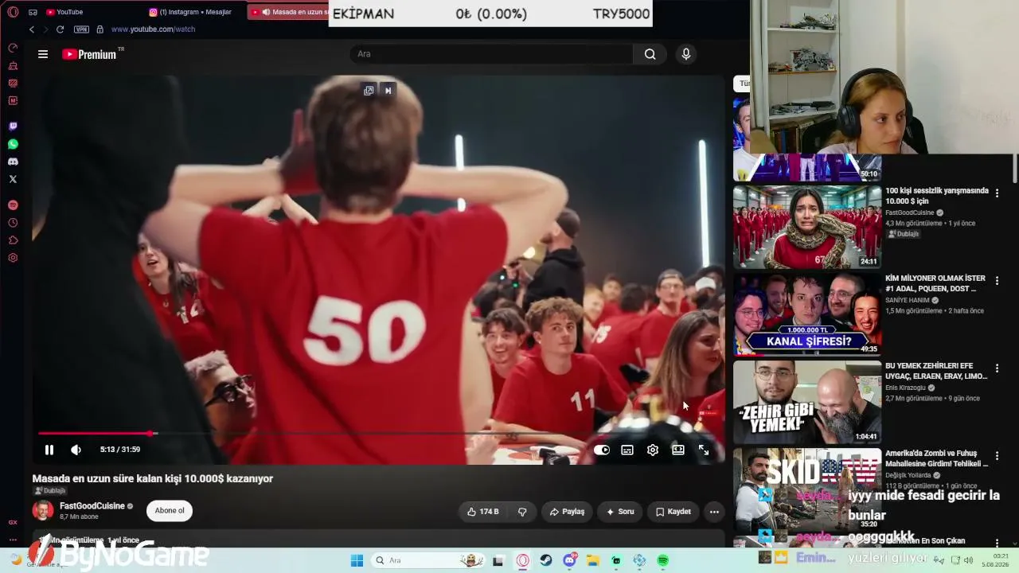Pause the video
1019x573 pixels.
(x=49, y=450)
